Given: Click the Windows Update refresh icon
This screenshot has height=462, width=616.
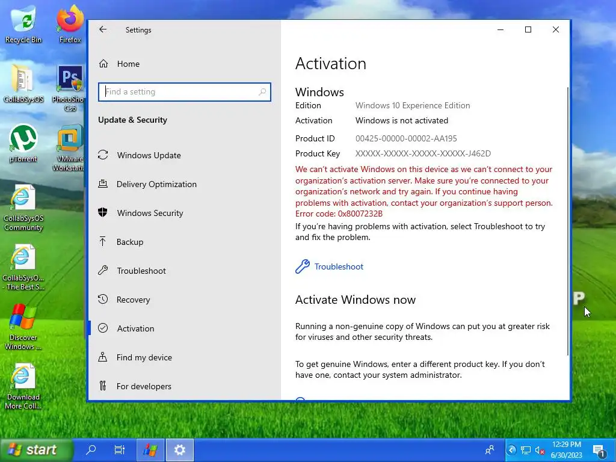Looking at the screenshot, I should click(103, 155).
